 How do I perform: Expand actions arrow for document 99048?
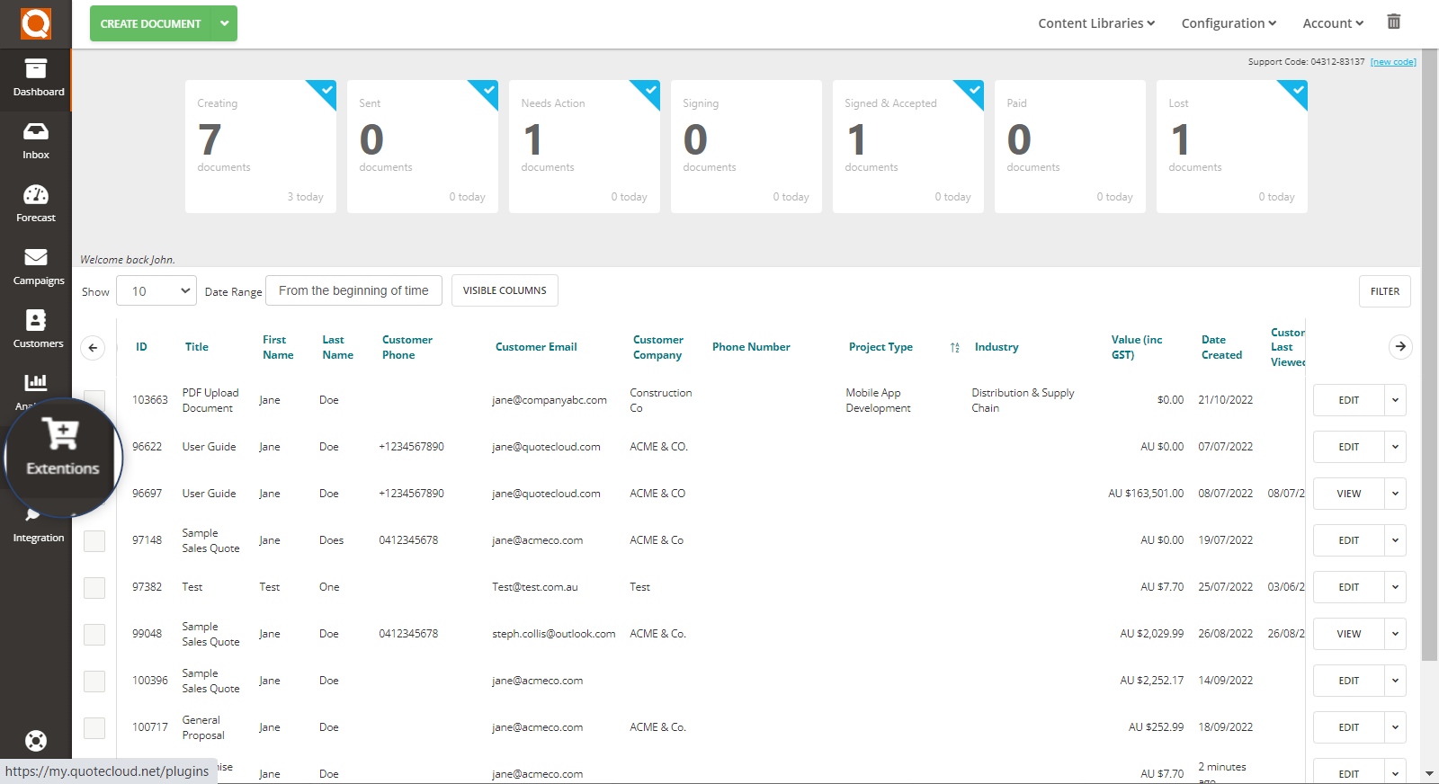point(1395,634)
